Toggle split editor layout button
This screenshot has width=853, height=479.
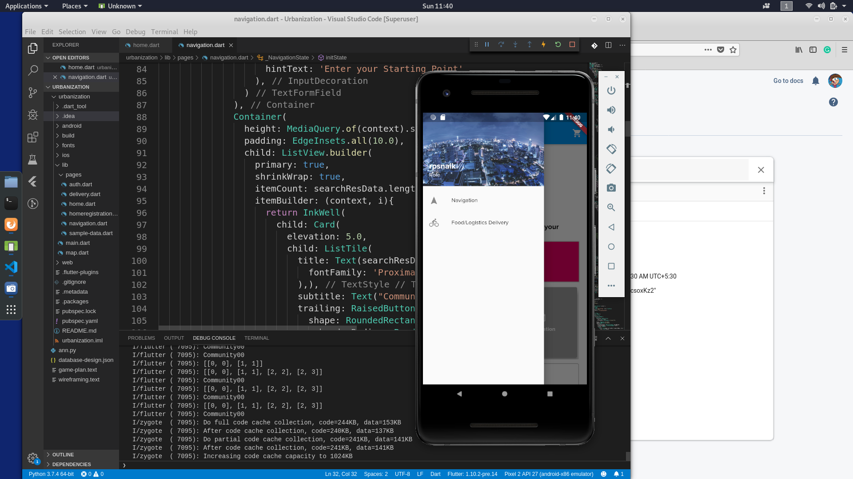pos(608,45)
